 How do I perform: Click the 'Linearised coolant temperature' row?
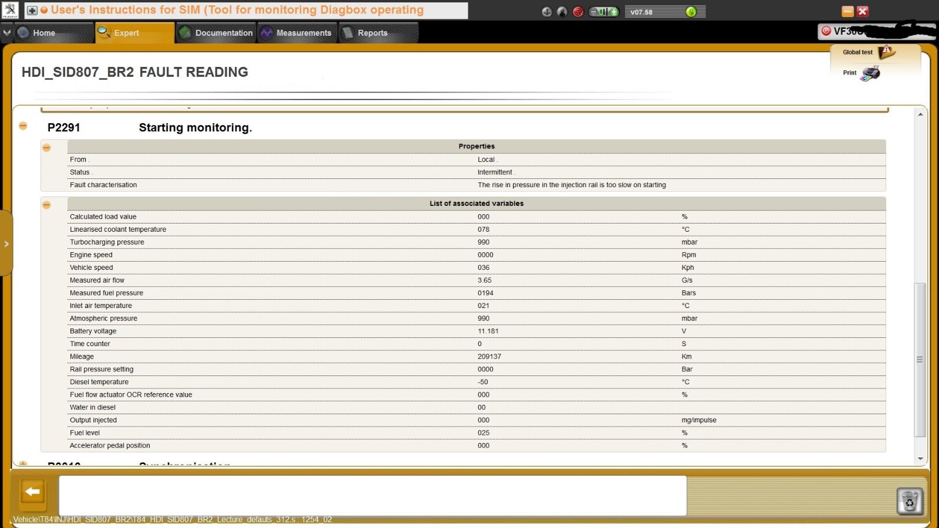(477, 229)
